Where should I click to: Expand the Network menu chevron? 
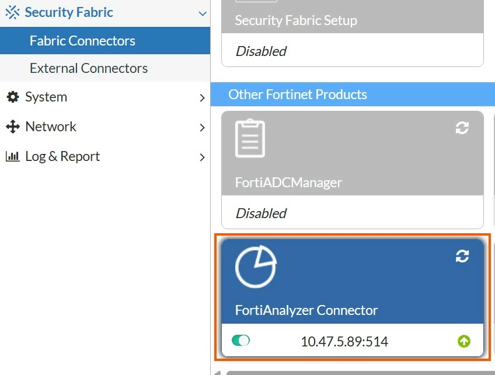[x=203, y=127]
